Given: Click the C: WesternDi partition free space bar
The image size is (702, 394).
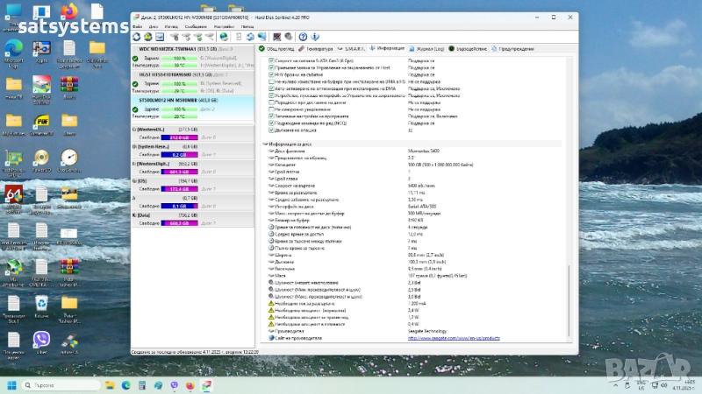Looking at the screenshot, I should tap(178, 137).
